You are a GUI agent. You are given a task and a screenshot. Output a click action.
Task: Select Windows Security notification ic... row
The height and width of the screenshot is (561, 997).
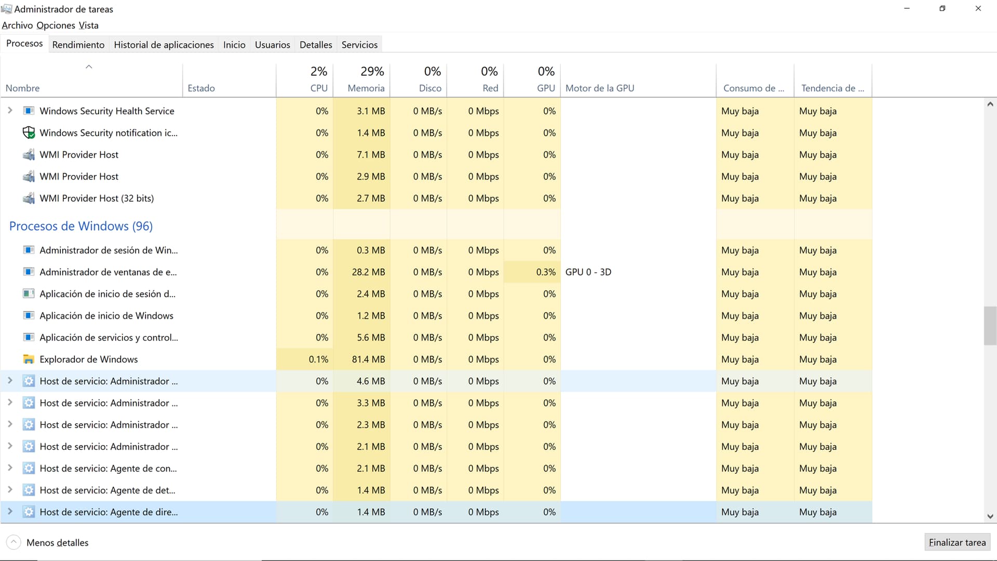436,132
